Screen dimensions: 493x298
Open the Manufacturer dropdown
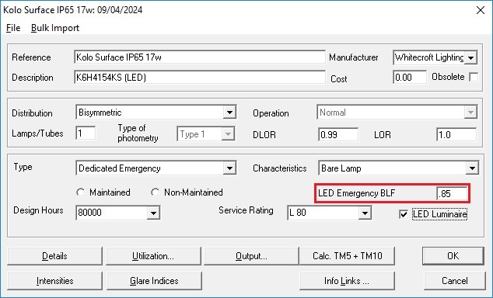coord(470,57)
